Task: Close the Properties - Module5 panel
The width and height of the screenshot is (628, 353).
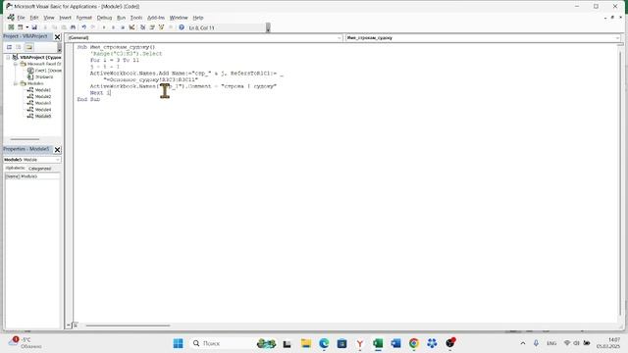Action: (57, 150)
